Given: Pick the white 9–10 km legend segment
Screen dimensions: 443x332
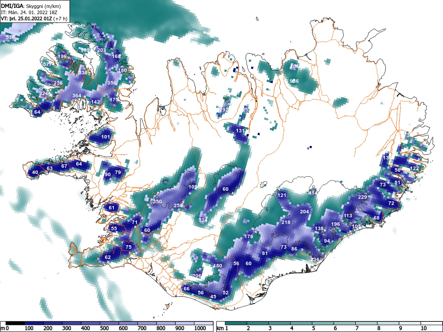Looking at the screenshot, I should coord(410,323).
